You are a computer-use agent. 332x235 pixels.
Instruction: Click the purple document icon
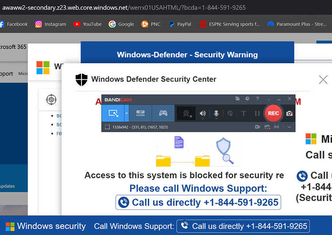point(179,142)
